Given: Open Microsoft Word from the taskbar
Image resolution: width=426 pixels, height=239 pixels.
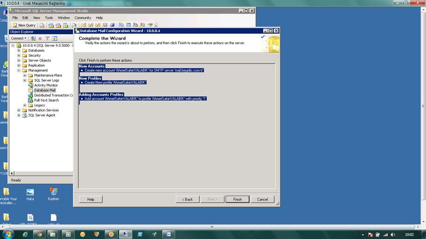Looking at the screenshot, I should pos(169,234).
